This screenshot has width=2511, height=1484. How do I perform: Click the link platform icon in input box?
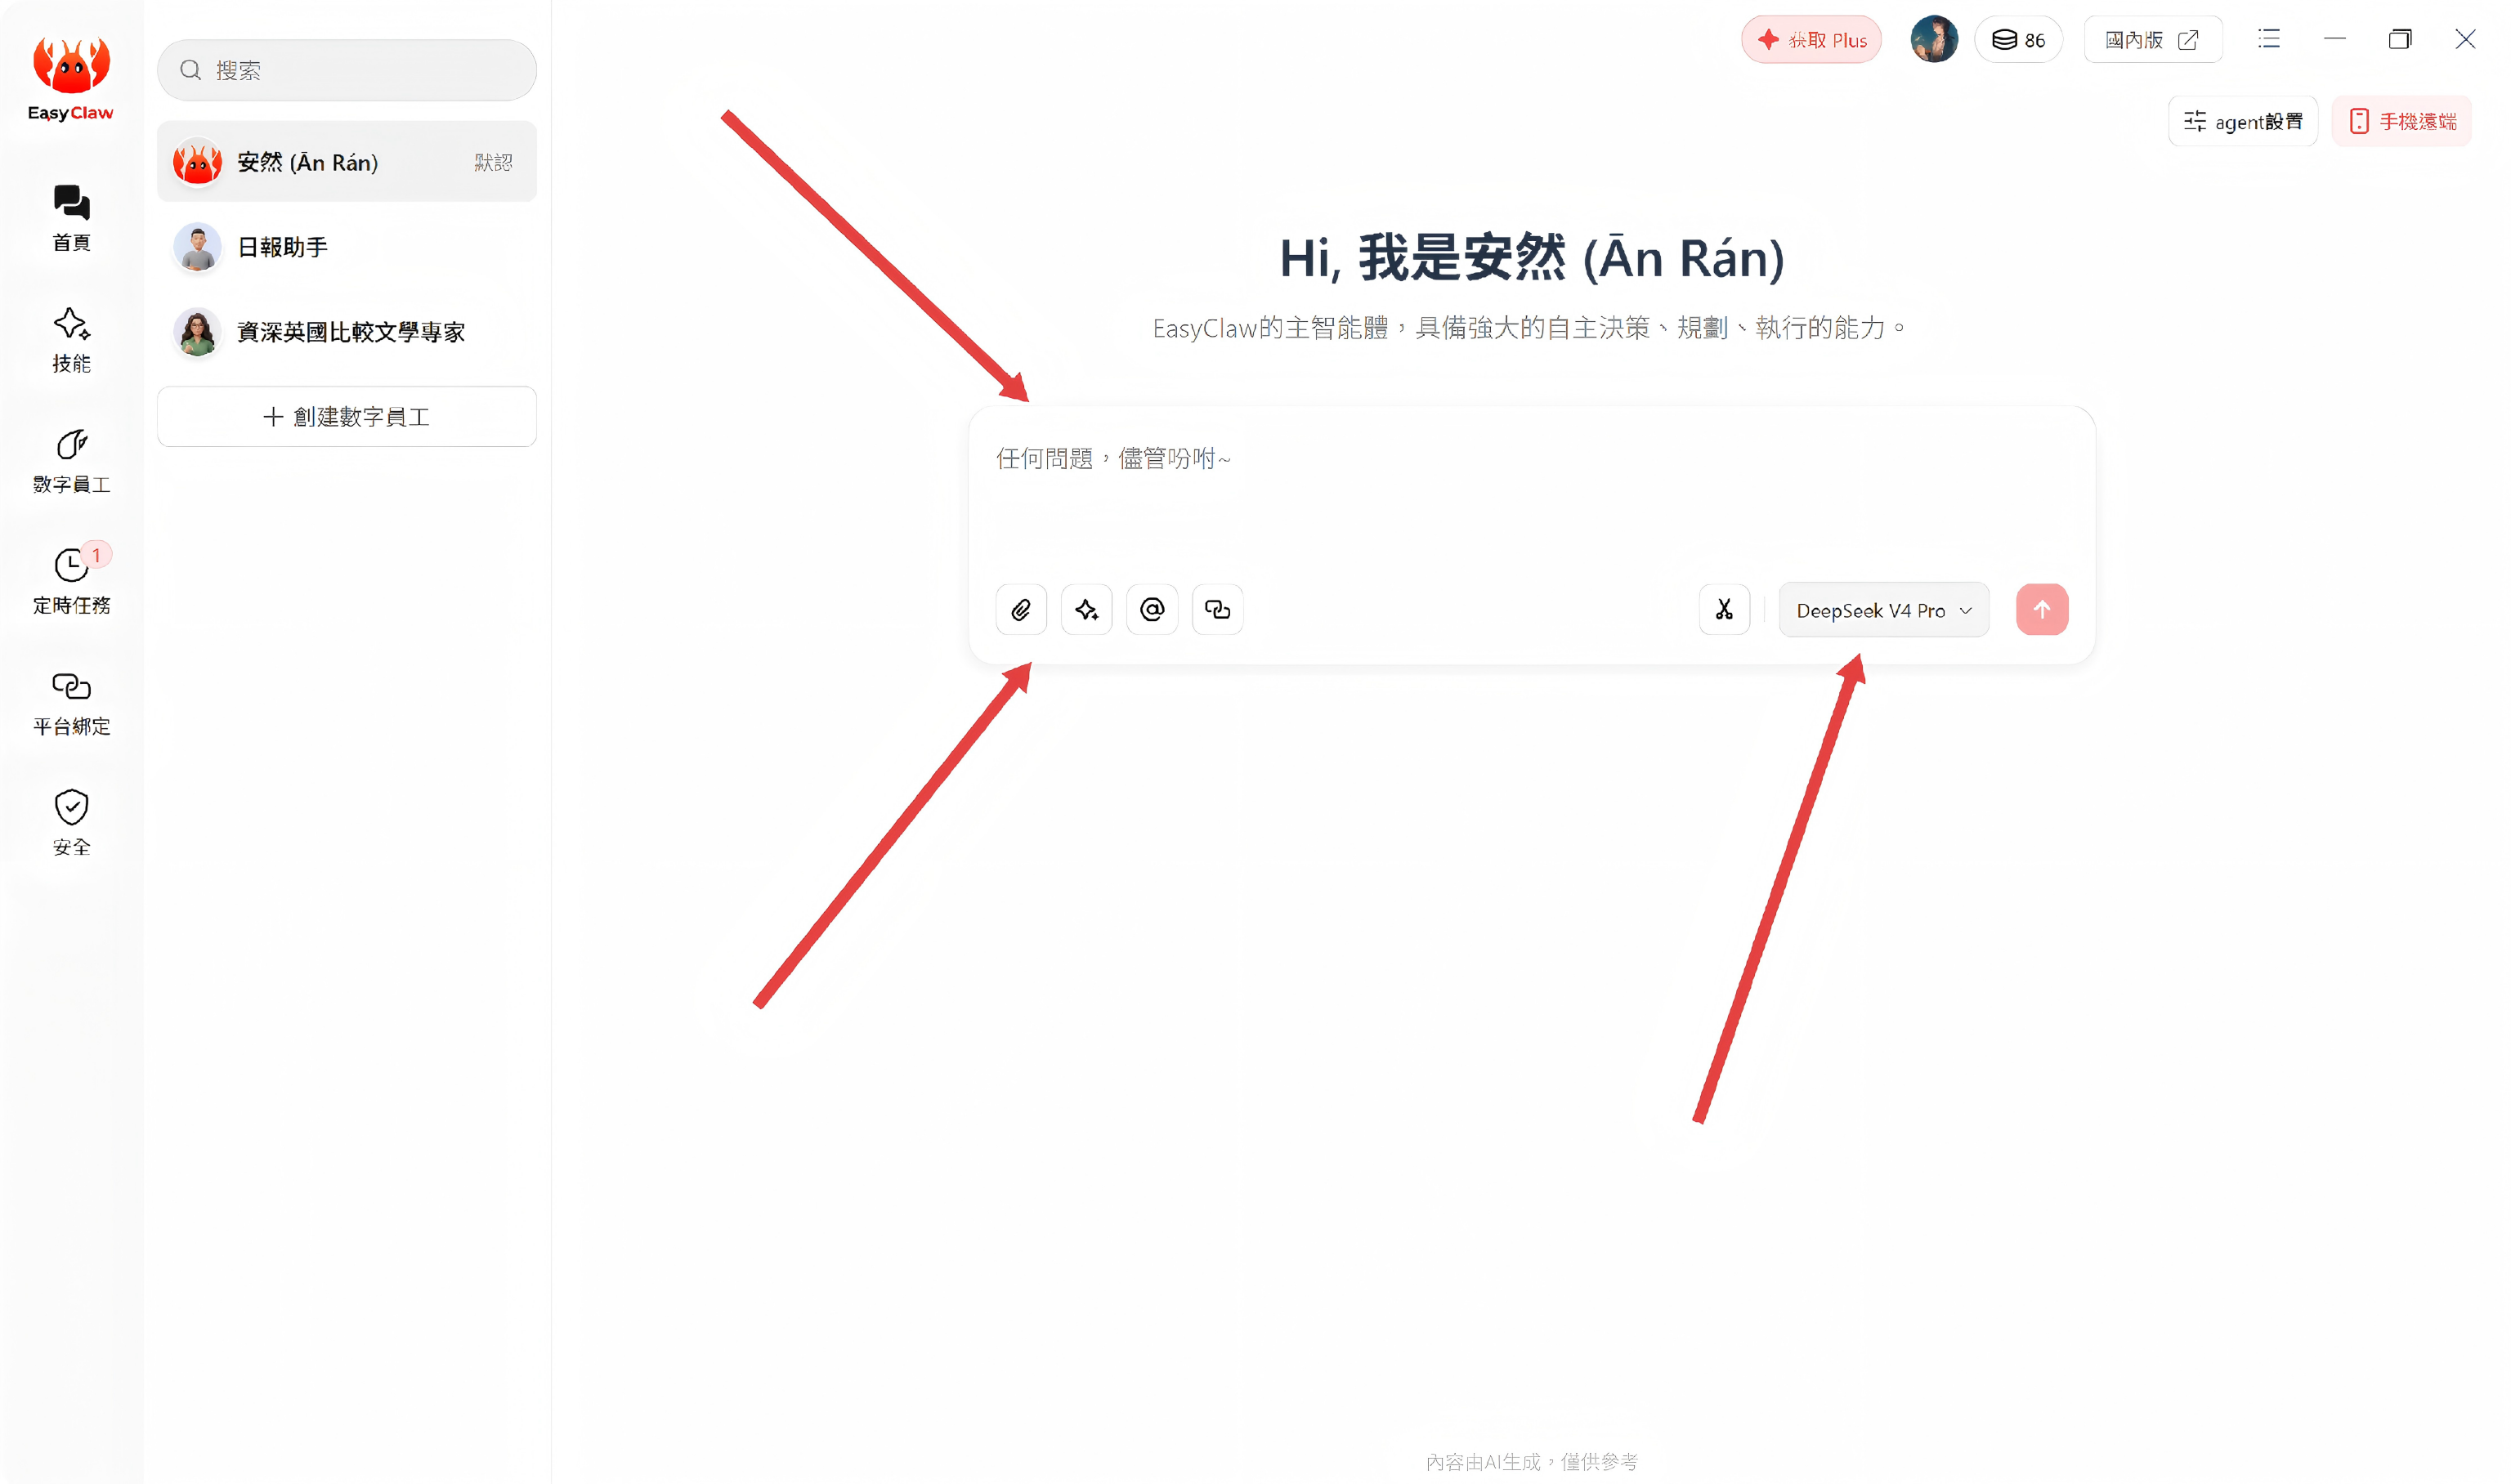pos(1218,609)
